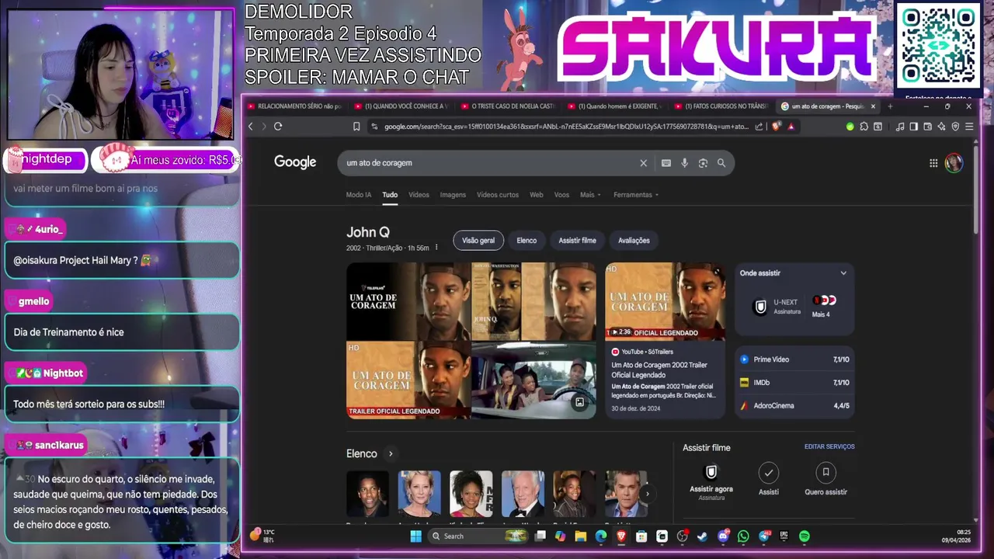The height and width of the screenshot is (559, 994).
Task: Open the Windows Start menu
Action: pyautogui.click(x=415, y=536)
